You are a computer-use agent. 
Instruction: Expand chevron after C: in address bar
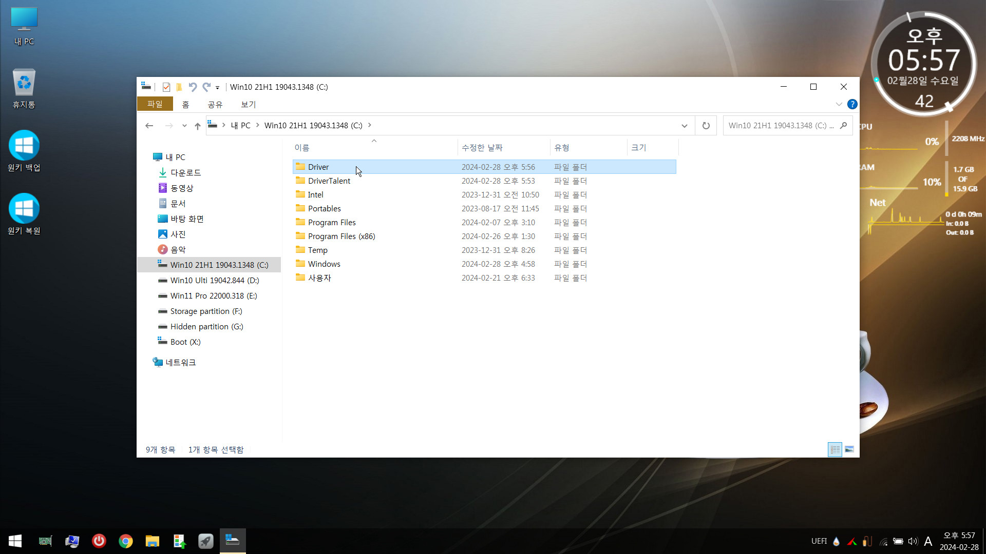(x=369, y=125)
